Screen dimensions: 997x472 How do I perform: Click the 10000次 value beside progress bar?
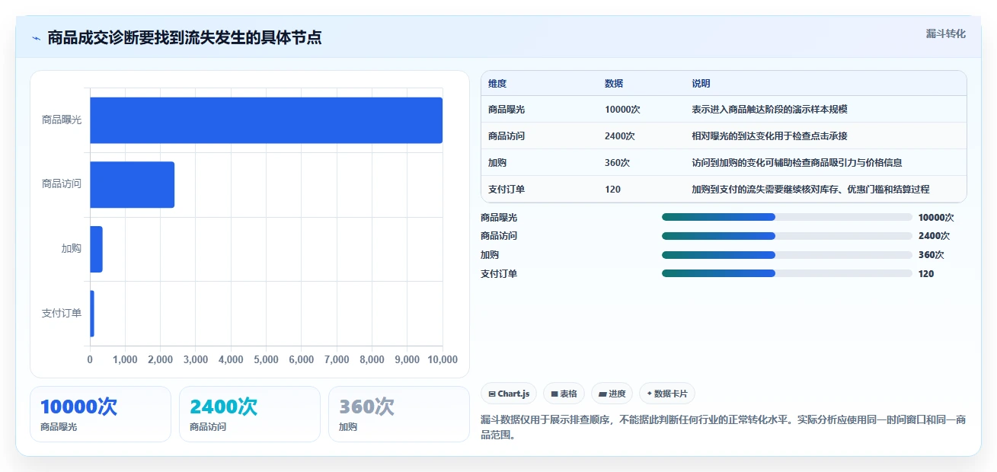tap(936, 217)
